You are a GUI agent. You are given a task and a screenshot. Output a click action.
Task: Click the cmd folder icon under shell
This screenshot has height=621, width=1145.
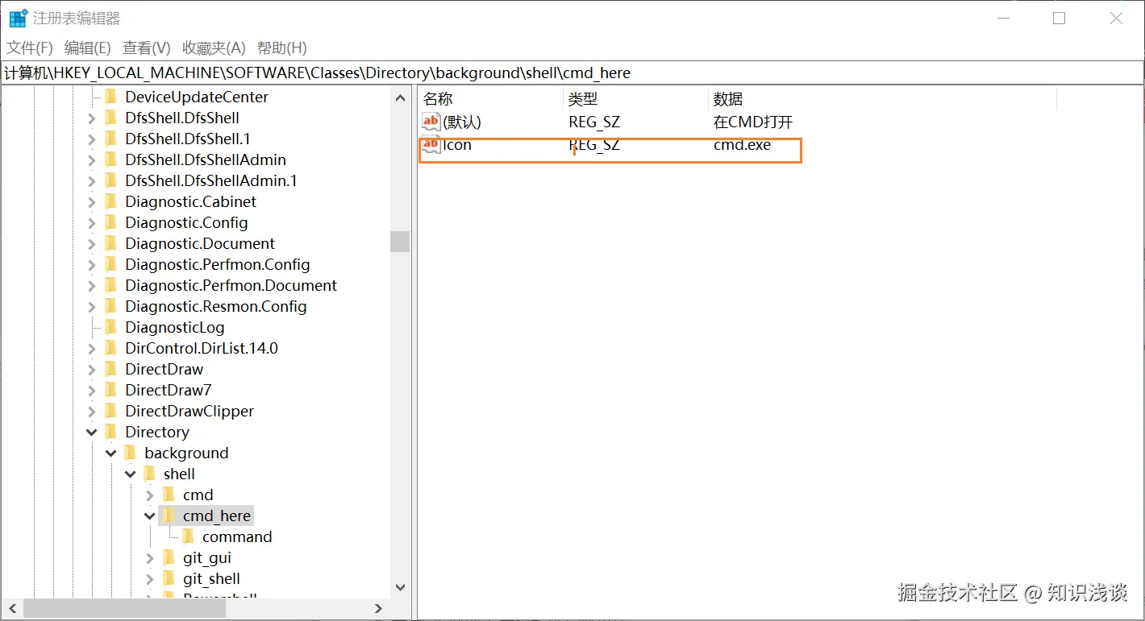tap(169, 495)
